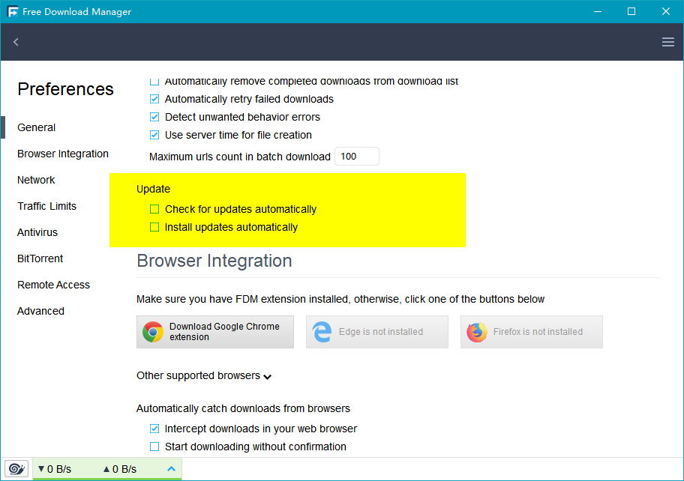Image resolution: width=684 pixels, height=481 pixels.
Task: Open the hamburger main menu
Action: (667, 42)
